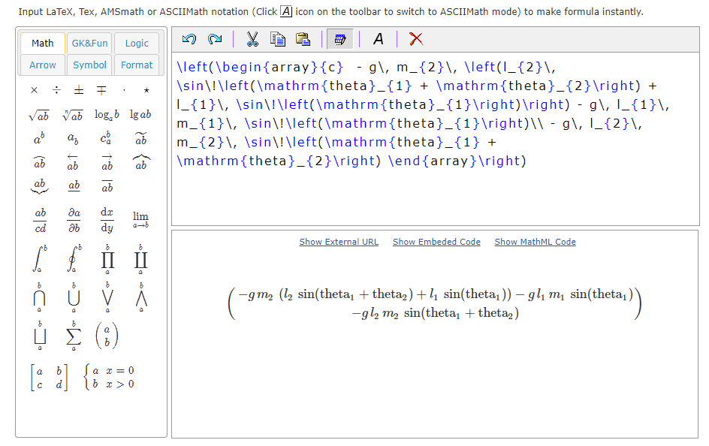Open the Symbol tab
This screenshot has height=446, width=709.
89,65
